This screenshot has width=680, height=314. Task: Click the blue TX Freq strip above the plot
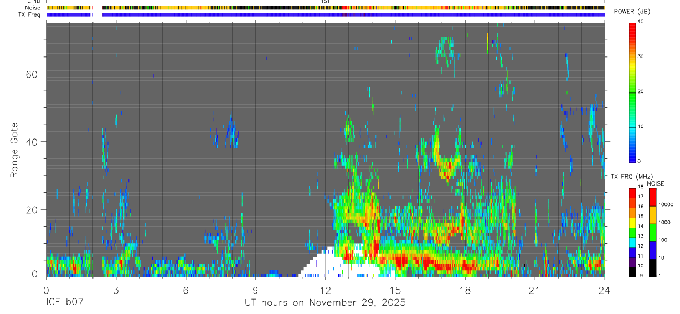pyautogui.click(x=326, y=14)
